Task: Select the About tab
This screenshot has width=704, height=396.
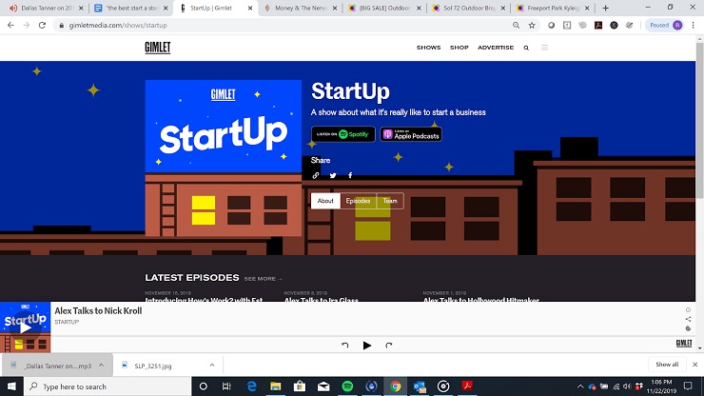Action: tap(325, 201)
